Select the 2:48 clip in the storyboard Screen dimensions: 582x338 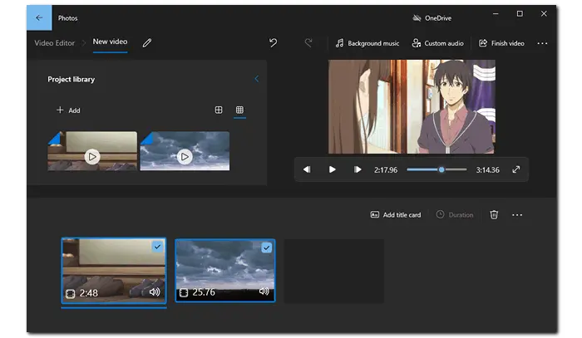[x=114, y=271]
